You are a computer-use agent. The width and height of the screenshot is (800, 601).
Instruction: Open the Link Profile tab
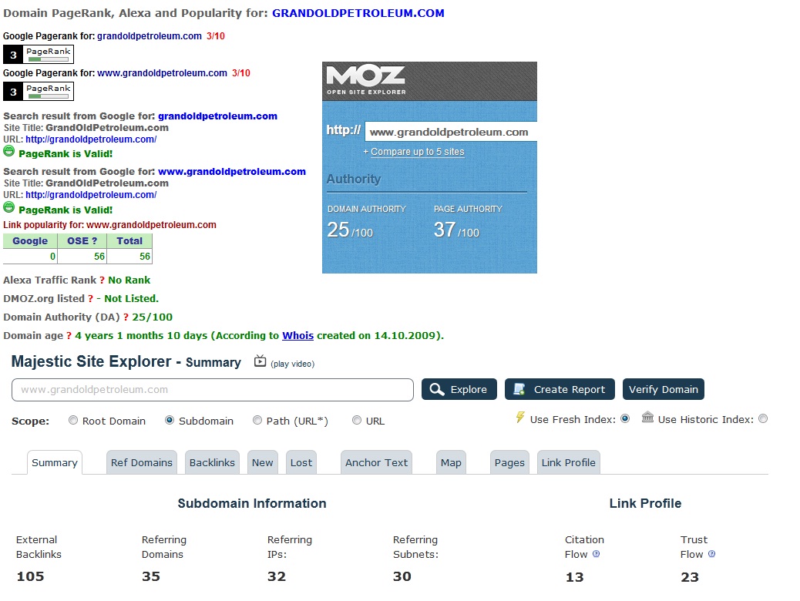click(568, 462)
